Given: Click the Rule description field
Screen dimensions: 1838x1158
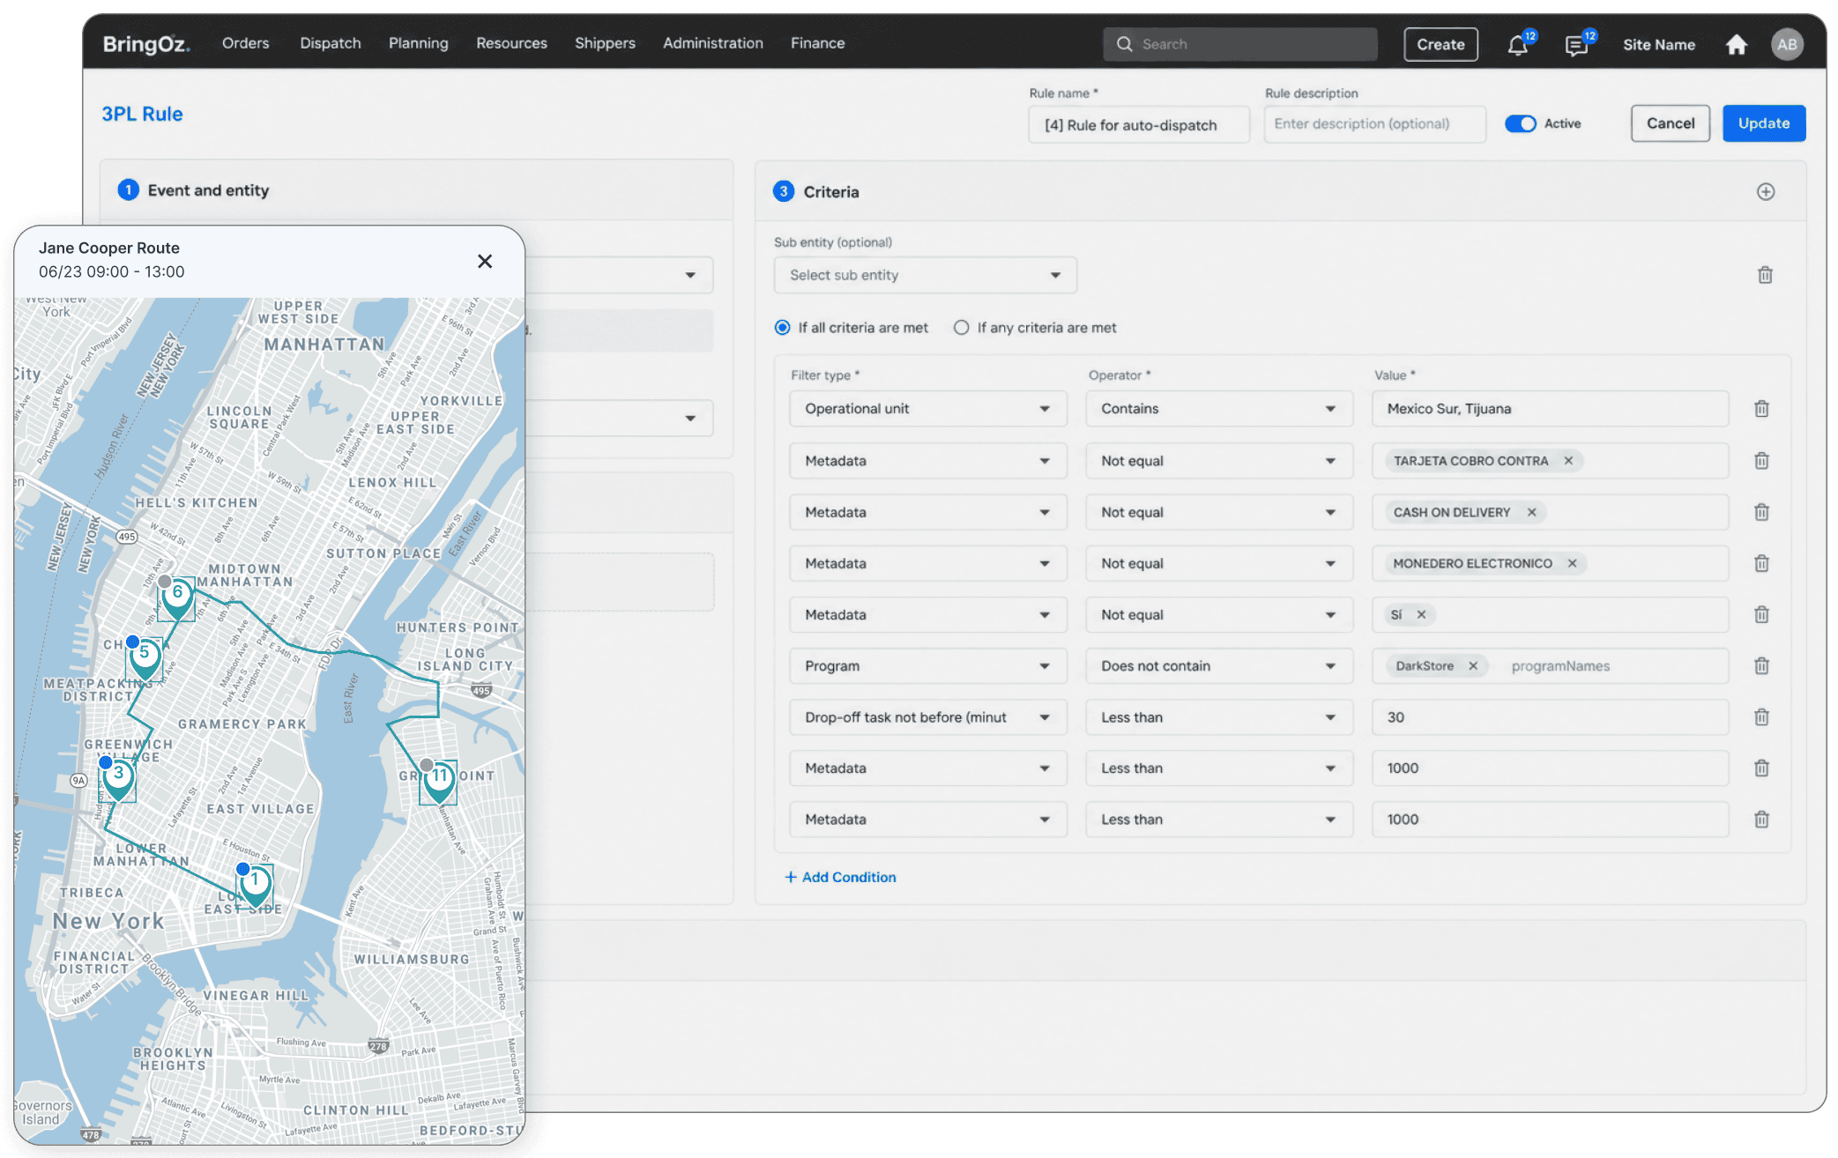Looking at the screenshot, I should click(x=1374, y=124).
